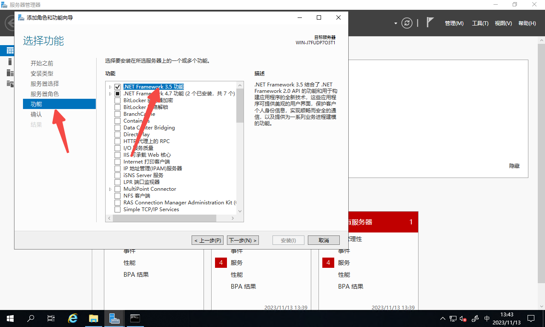Expand the MultiPoint Connector node

point(110,189)
